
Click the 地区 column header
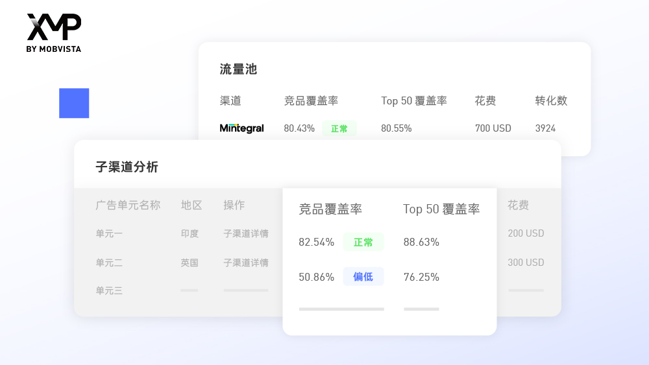pos(191,205)
